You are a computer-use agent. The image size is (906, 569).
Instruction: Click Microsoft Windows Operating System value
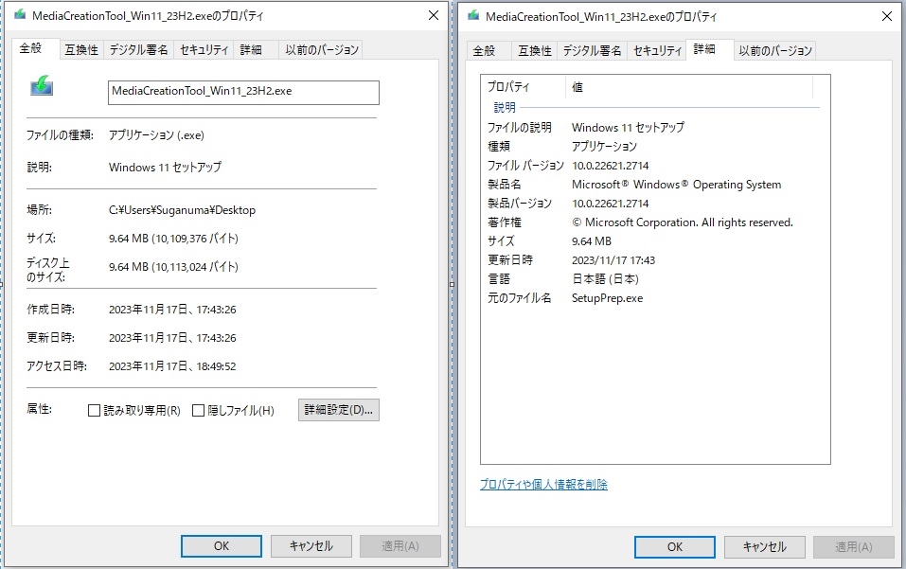pyautogui.click(x=676, y=185)
